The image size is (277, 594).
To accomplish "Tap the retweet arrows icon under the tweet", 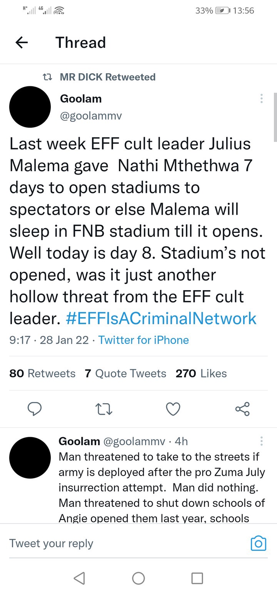I will (x=104, y=409).
